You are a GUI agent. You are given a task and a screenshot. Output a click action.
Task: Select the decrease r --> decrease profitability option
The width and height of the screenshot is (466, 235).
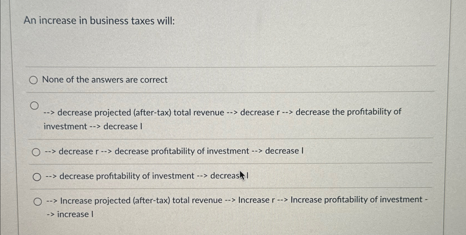(36, 152)
